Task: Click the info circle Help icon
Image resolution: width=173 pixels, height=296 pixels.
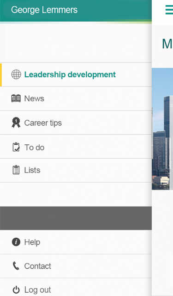Action: [16, 242]
